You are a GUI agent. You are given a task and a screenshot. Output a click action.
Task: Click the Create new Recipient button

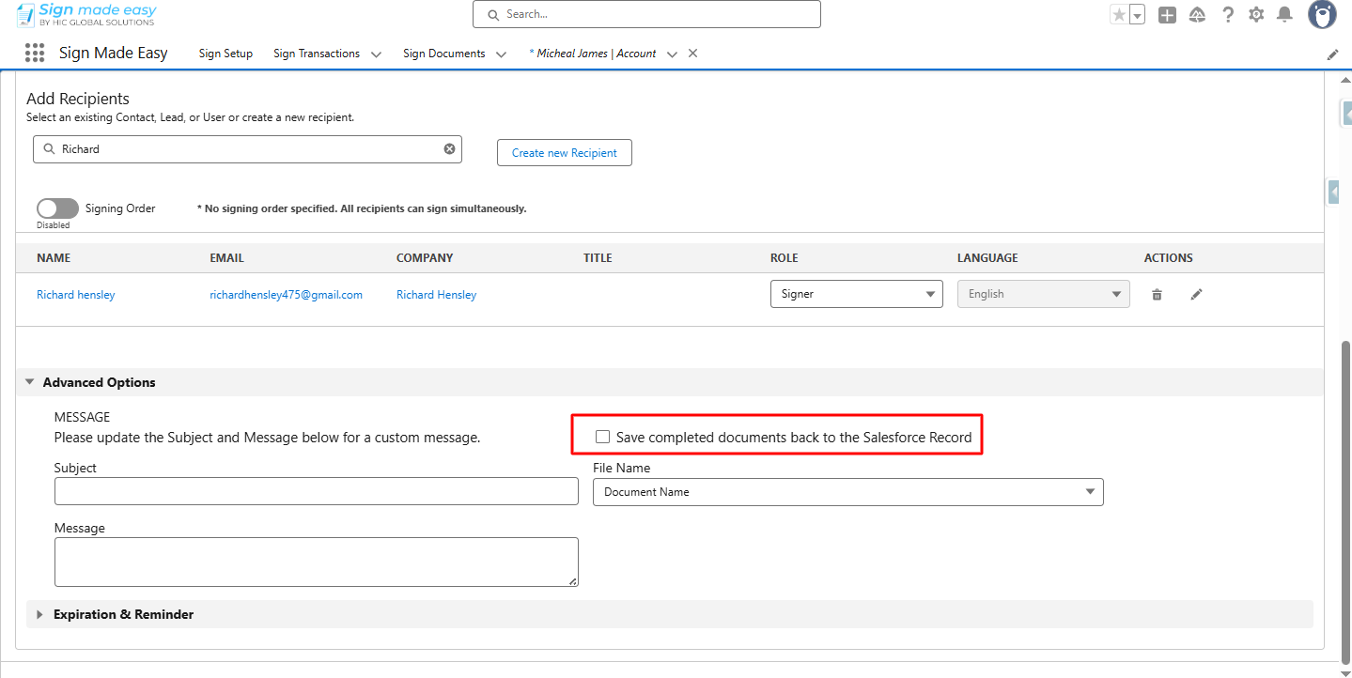pos(564,153)
